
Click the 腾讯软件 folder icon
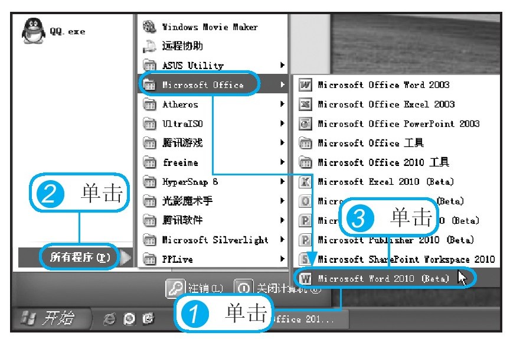tap(149, 220)
